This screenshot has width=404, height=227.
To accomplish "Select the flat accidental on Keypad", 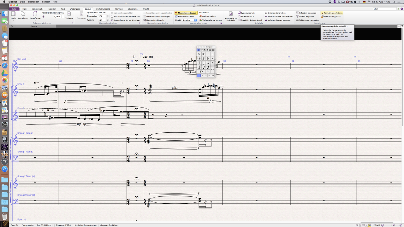I will [x=208, y=58].
